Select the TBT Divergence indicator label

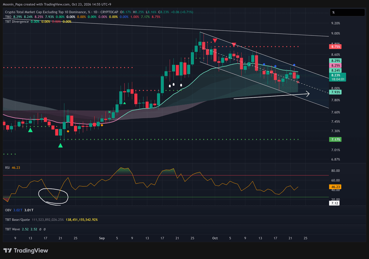[17, 22]
